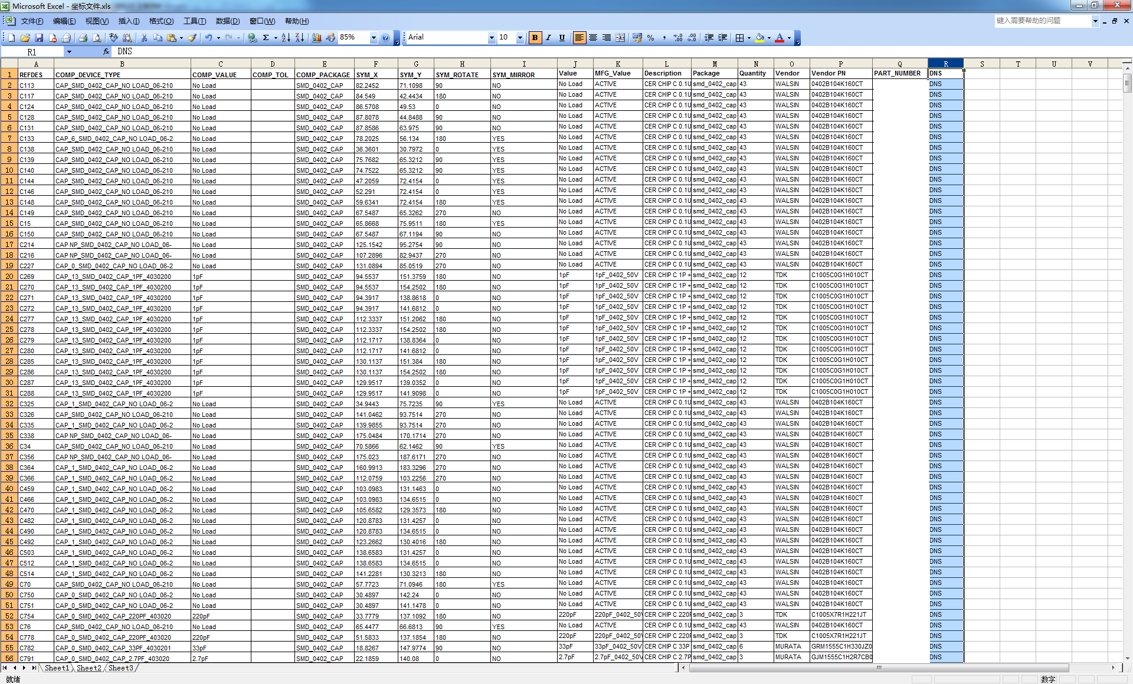1133x684 pixels.
Task: Open the font size 10 dropdown
Action: [520, 38]
